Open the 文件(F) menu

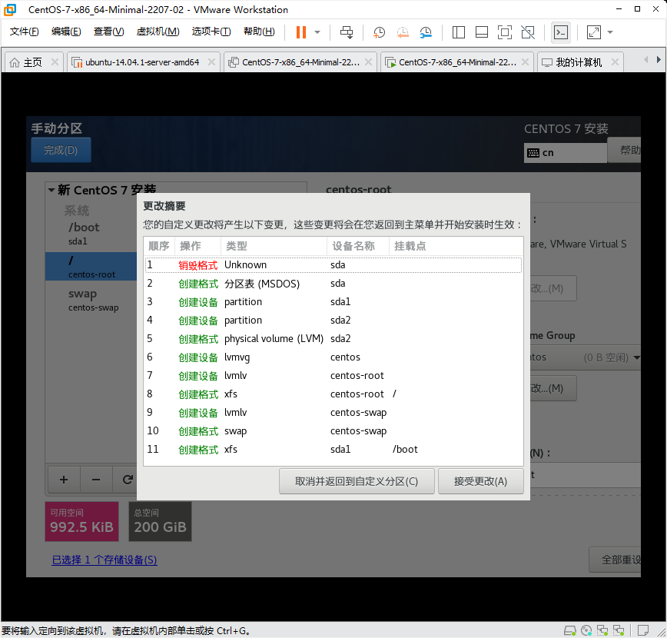(24, 32)
